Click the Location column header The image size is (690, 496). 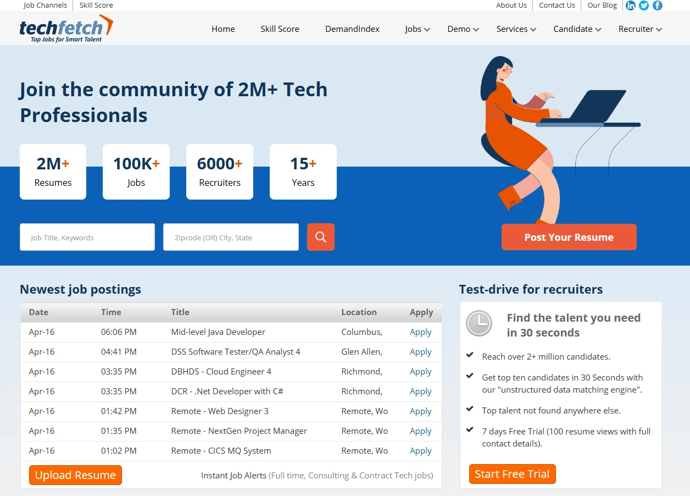[359, 312]
